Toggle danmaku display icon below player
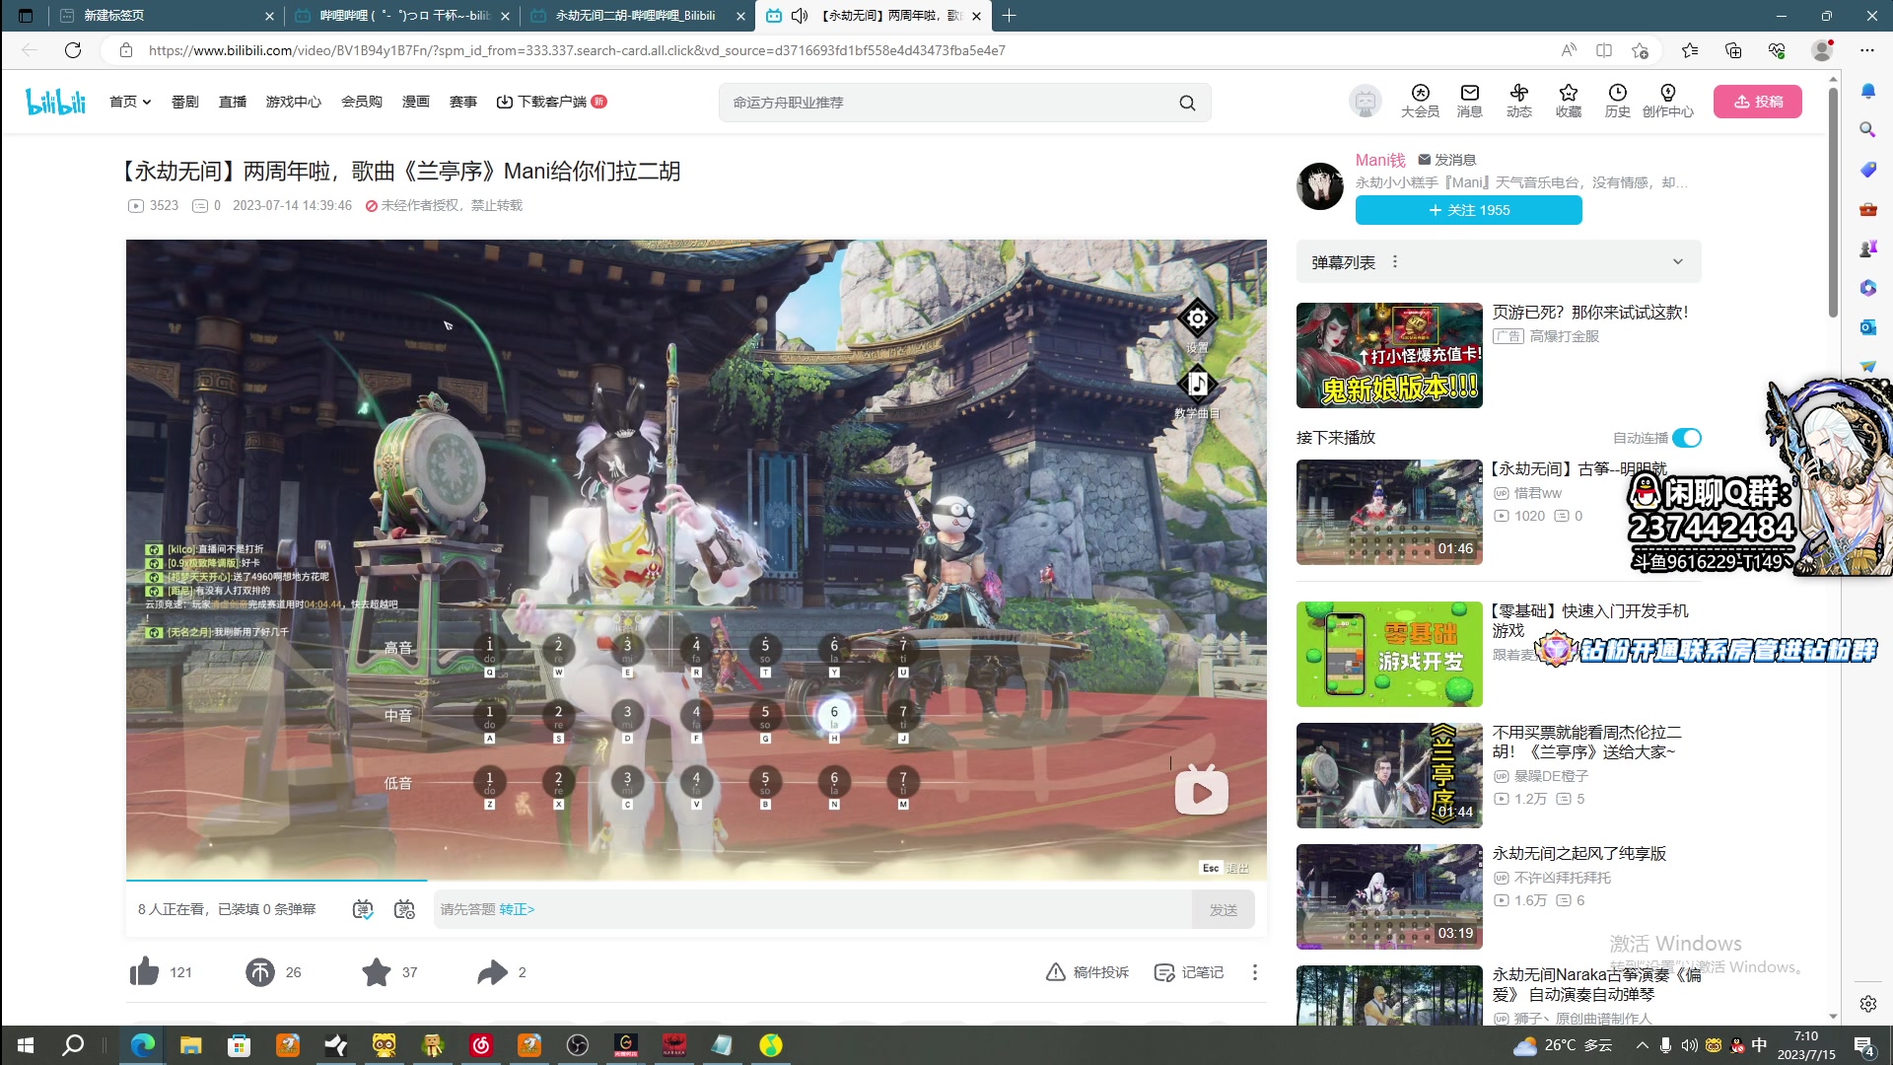The width and height of the screenshot is (1893, 1065). (363, 909)
